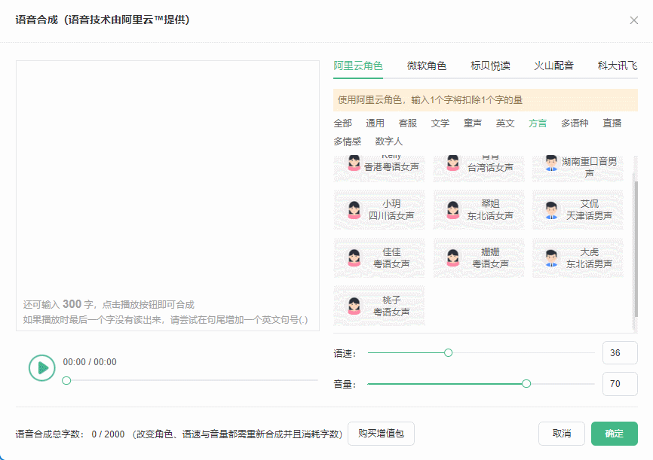Show 全部 voice categories
The height and width of the screenshot is (460, 653).
click(343, 123)
